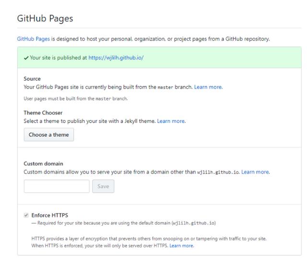Screen dimensions: 307x259
Task: Open the published site URL wjlilh.github.io
Action: (116, 58)
